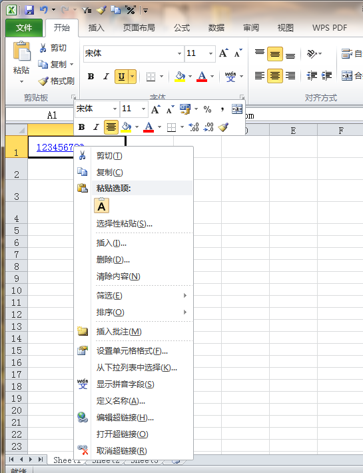Click fill color bucket in ribbon
363x473 pixels.
[x=180, y=77]
